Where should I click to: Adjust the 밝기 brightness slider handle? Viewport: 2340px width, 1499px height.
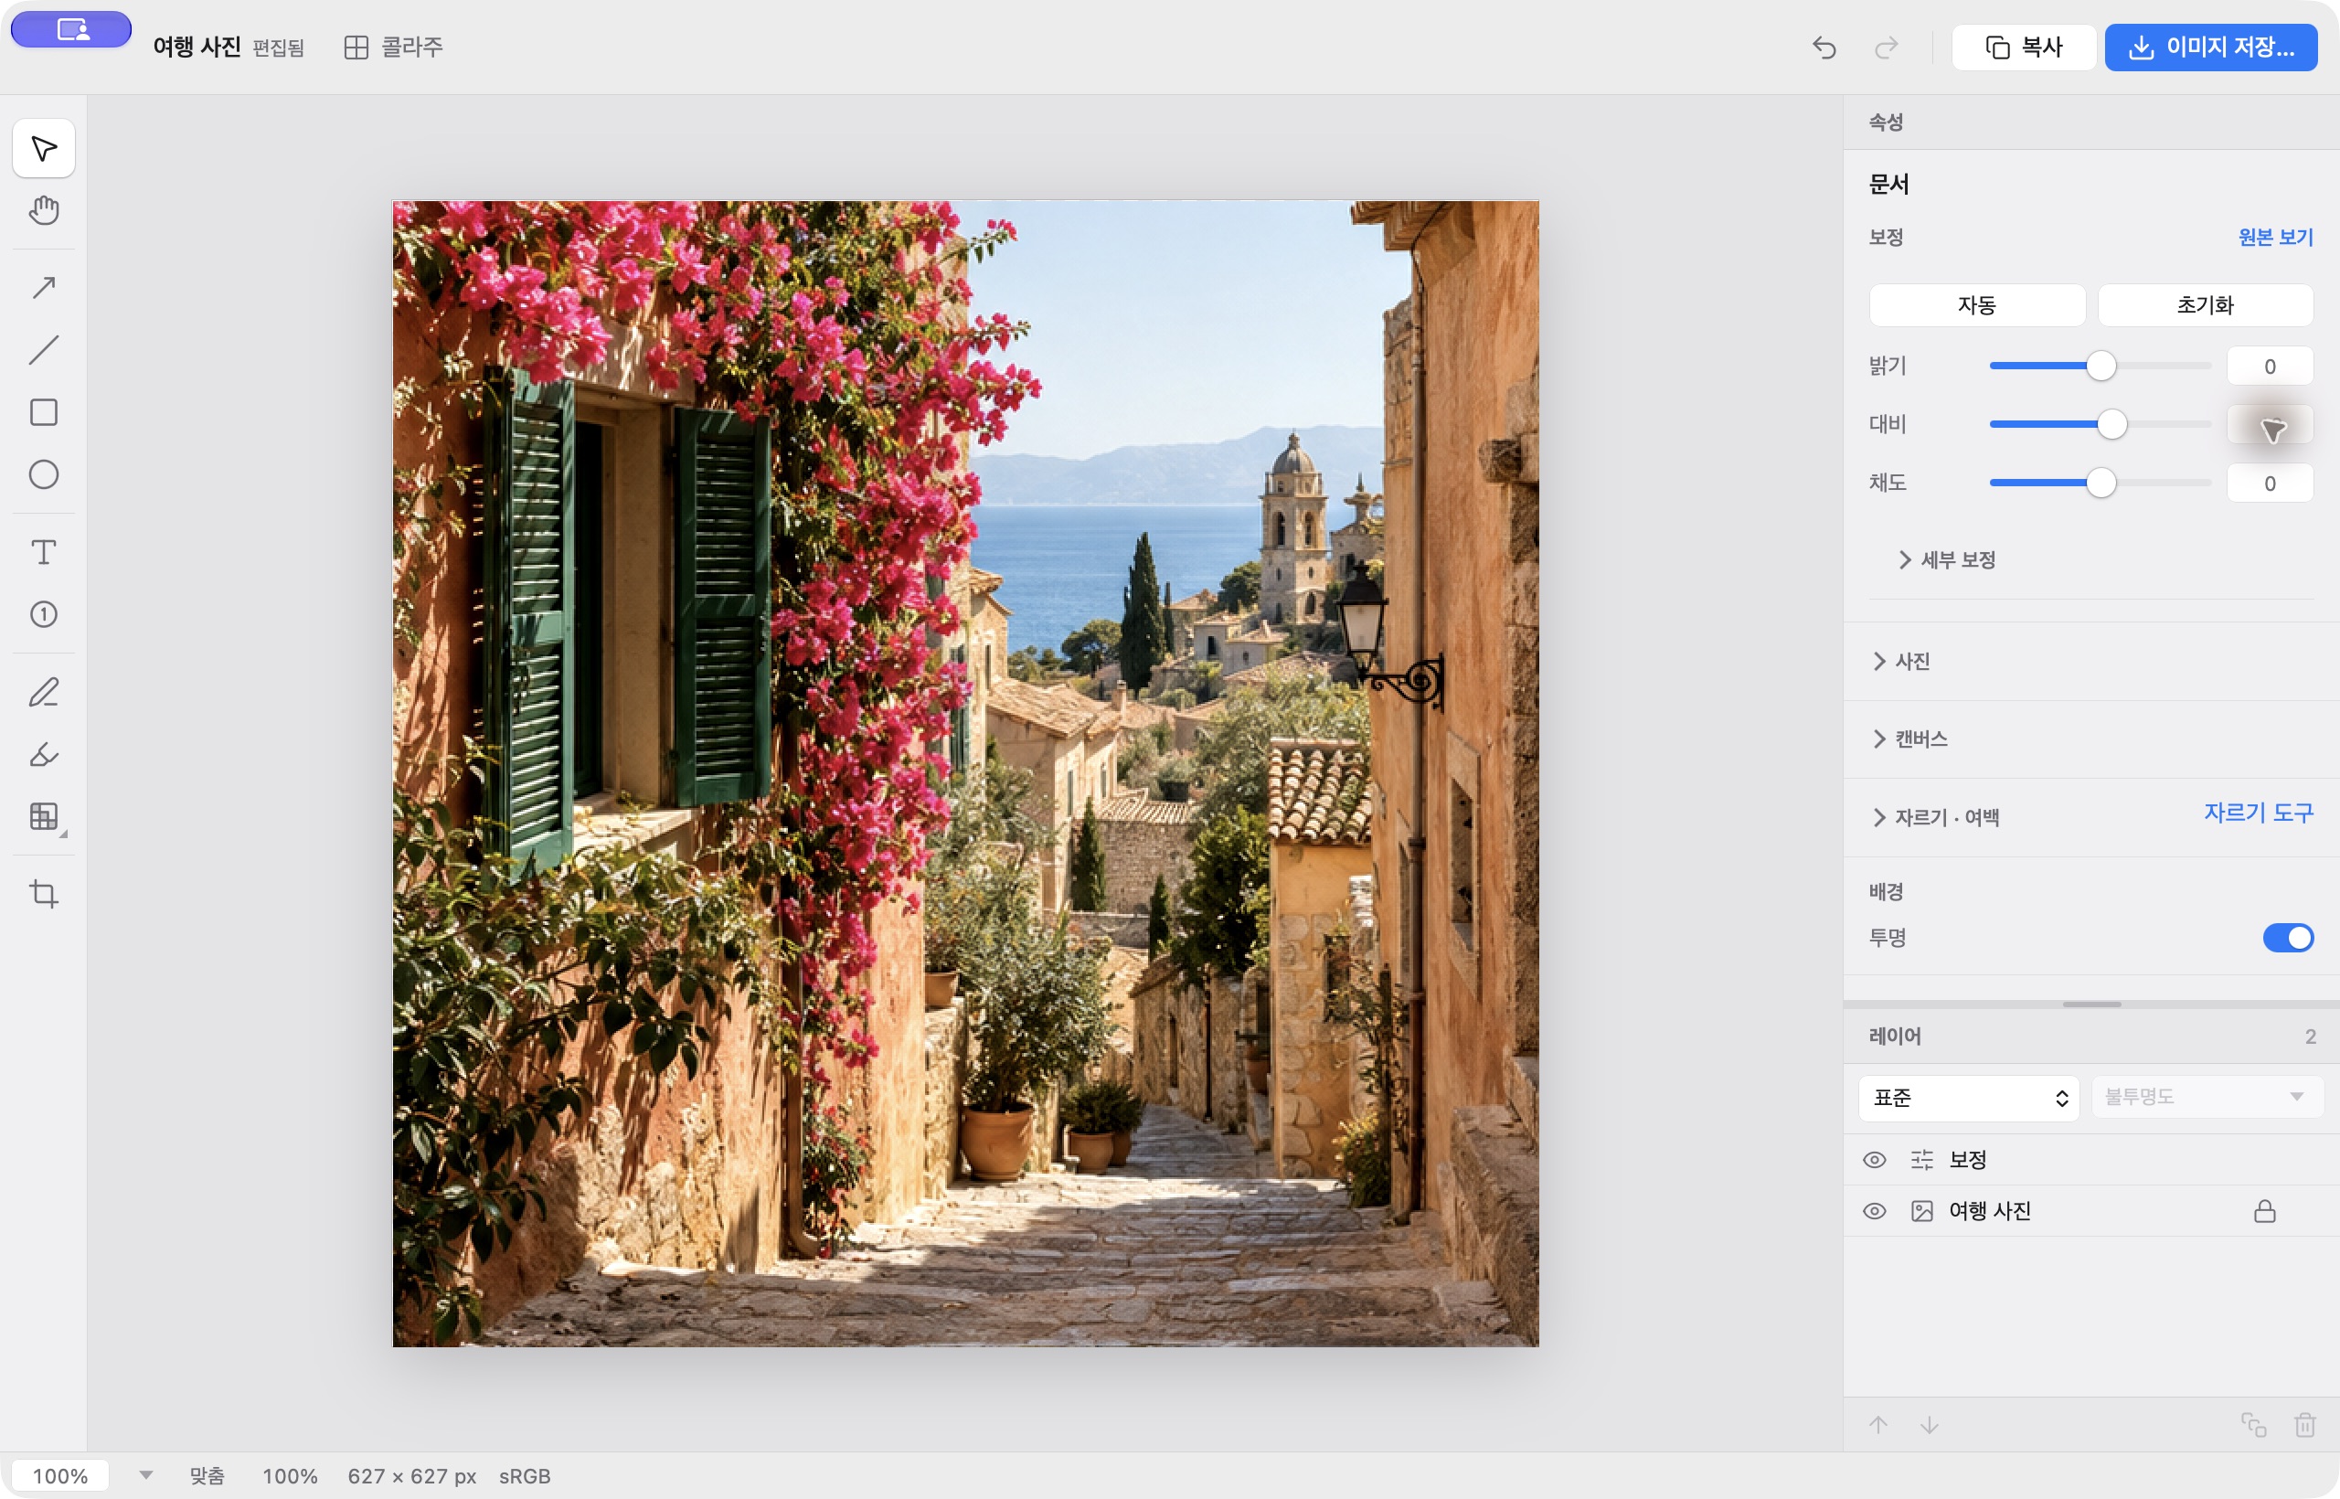pos(2101,366)
